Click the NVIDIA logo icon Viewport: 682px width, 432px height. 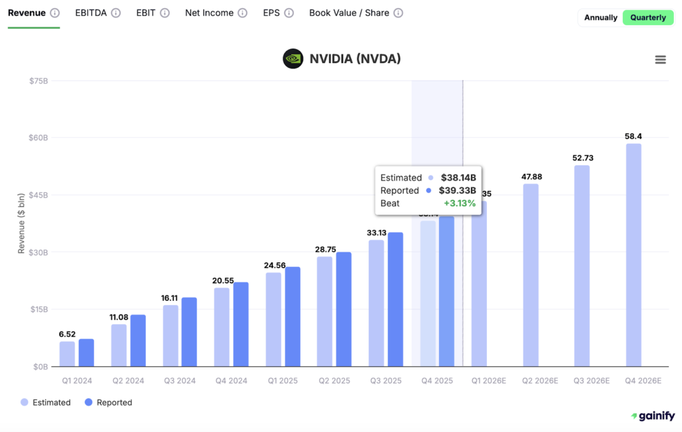point(293,59)
